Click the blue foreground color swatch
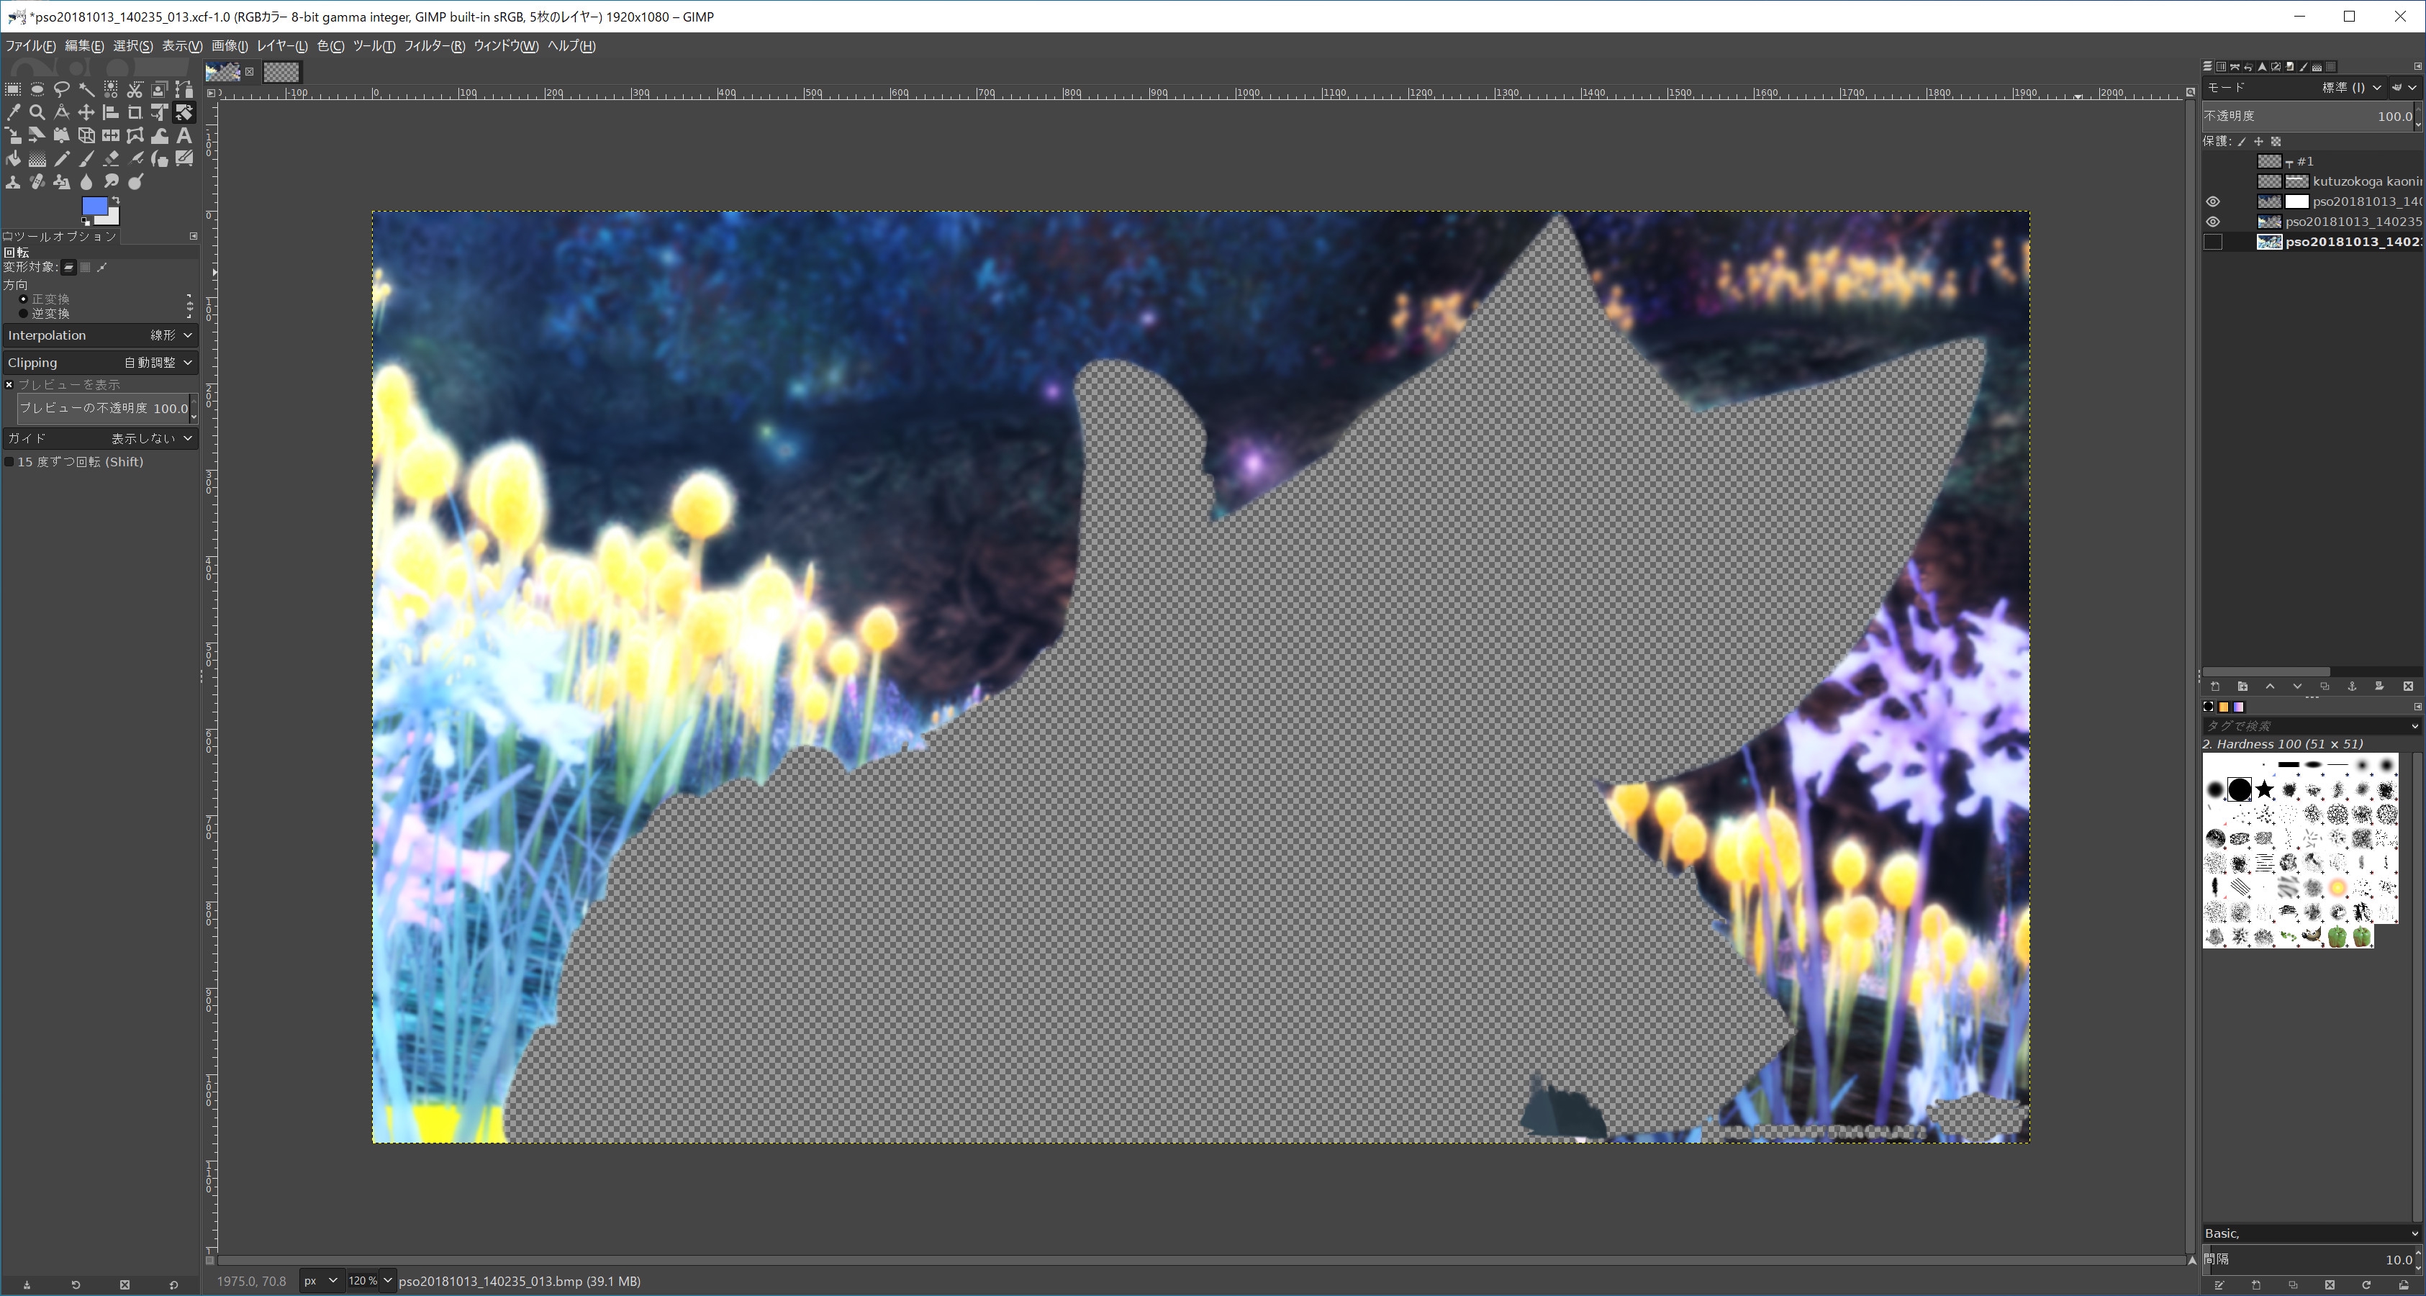The width and height of the screenshot is (2426, 1296). coord(94,207)
